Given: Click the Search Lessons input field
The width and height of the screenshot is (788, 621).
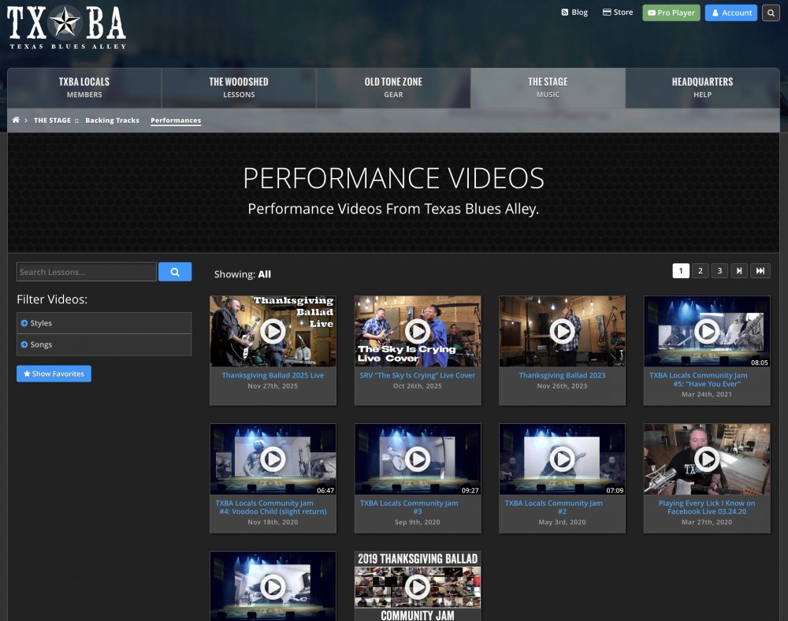Looking at the screenshot, I should point(87,272).
